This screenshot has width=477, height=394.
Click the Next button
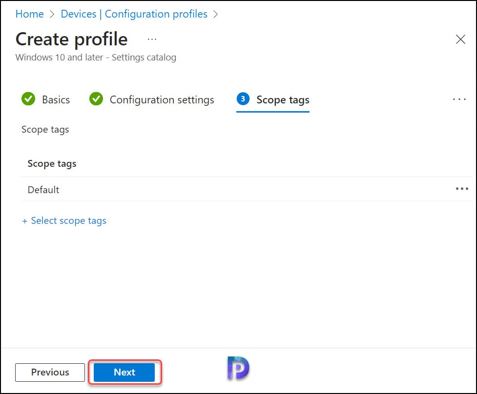point(124,372)
